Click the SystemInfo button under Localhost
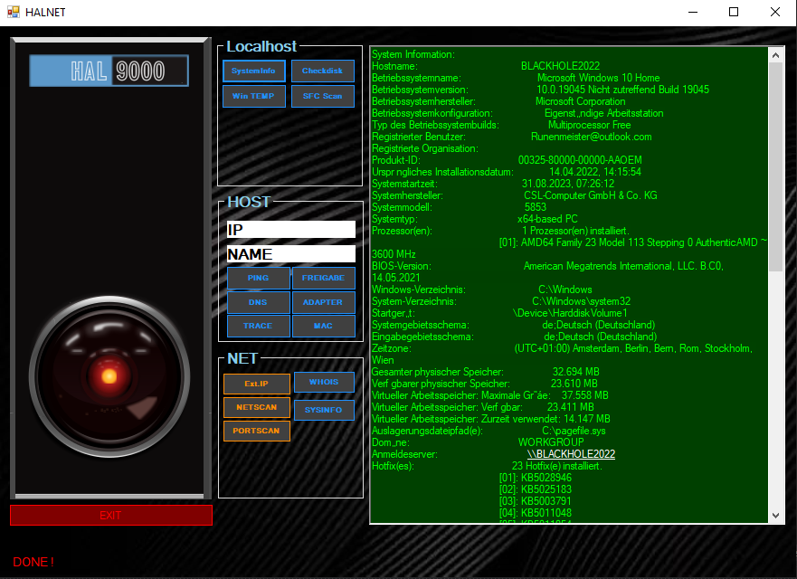797x579 pixels. point(253,71)
